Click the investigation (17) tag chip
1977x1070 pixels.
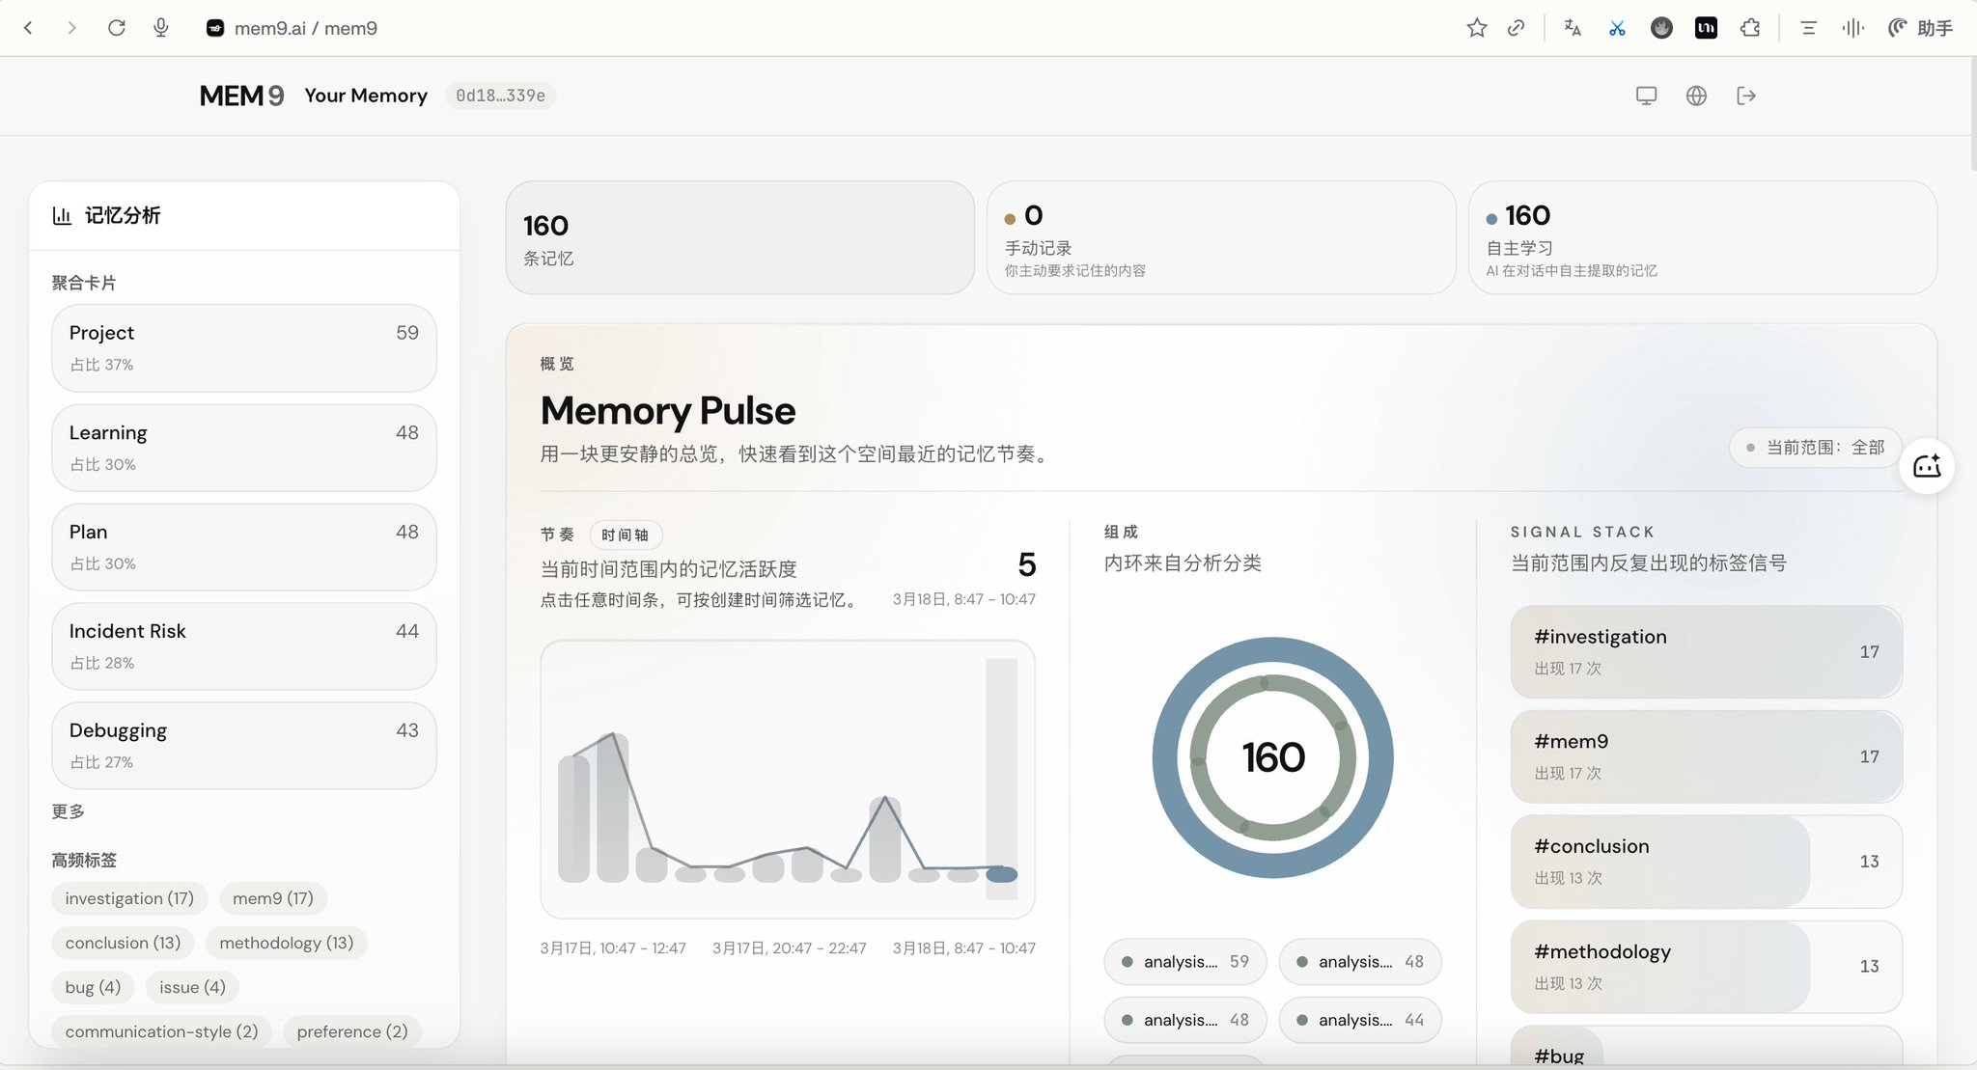tap(129, 898)
